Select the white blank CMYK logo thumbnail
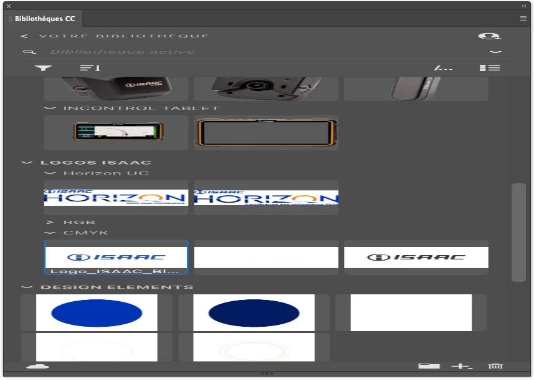 [x=266, y=258]
